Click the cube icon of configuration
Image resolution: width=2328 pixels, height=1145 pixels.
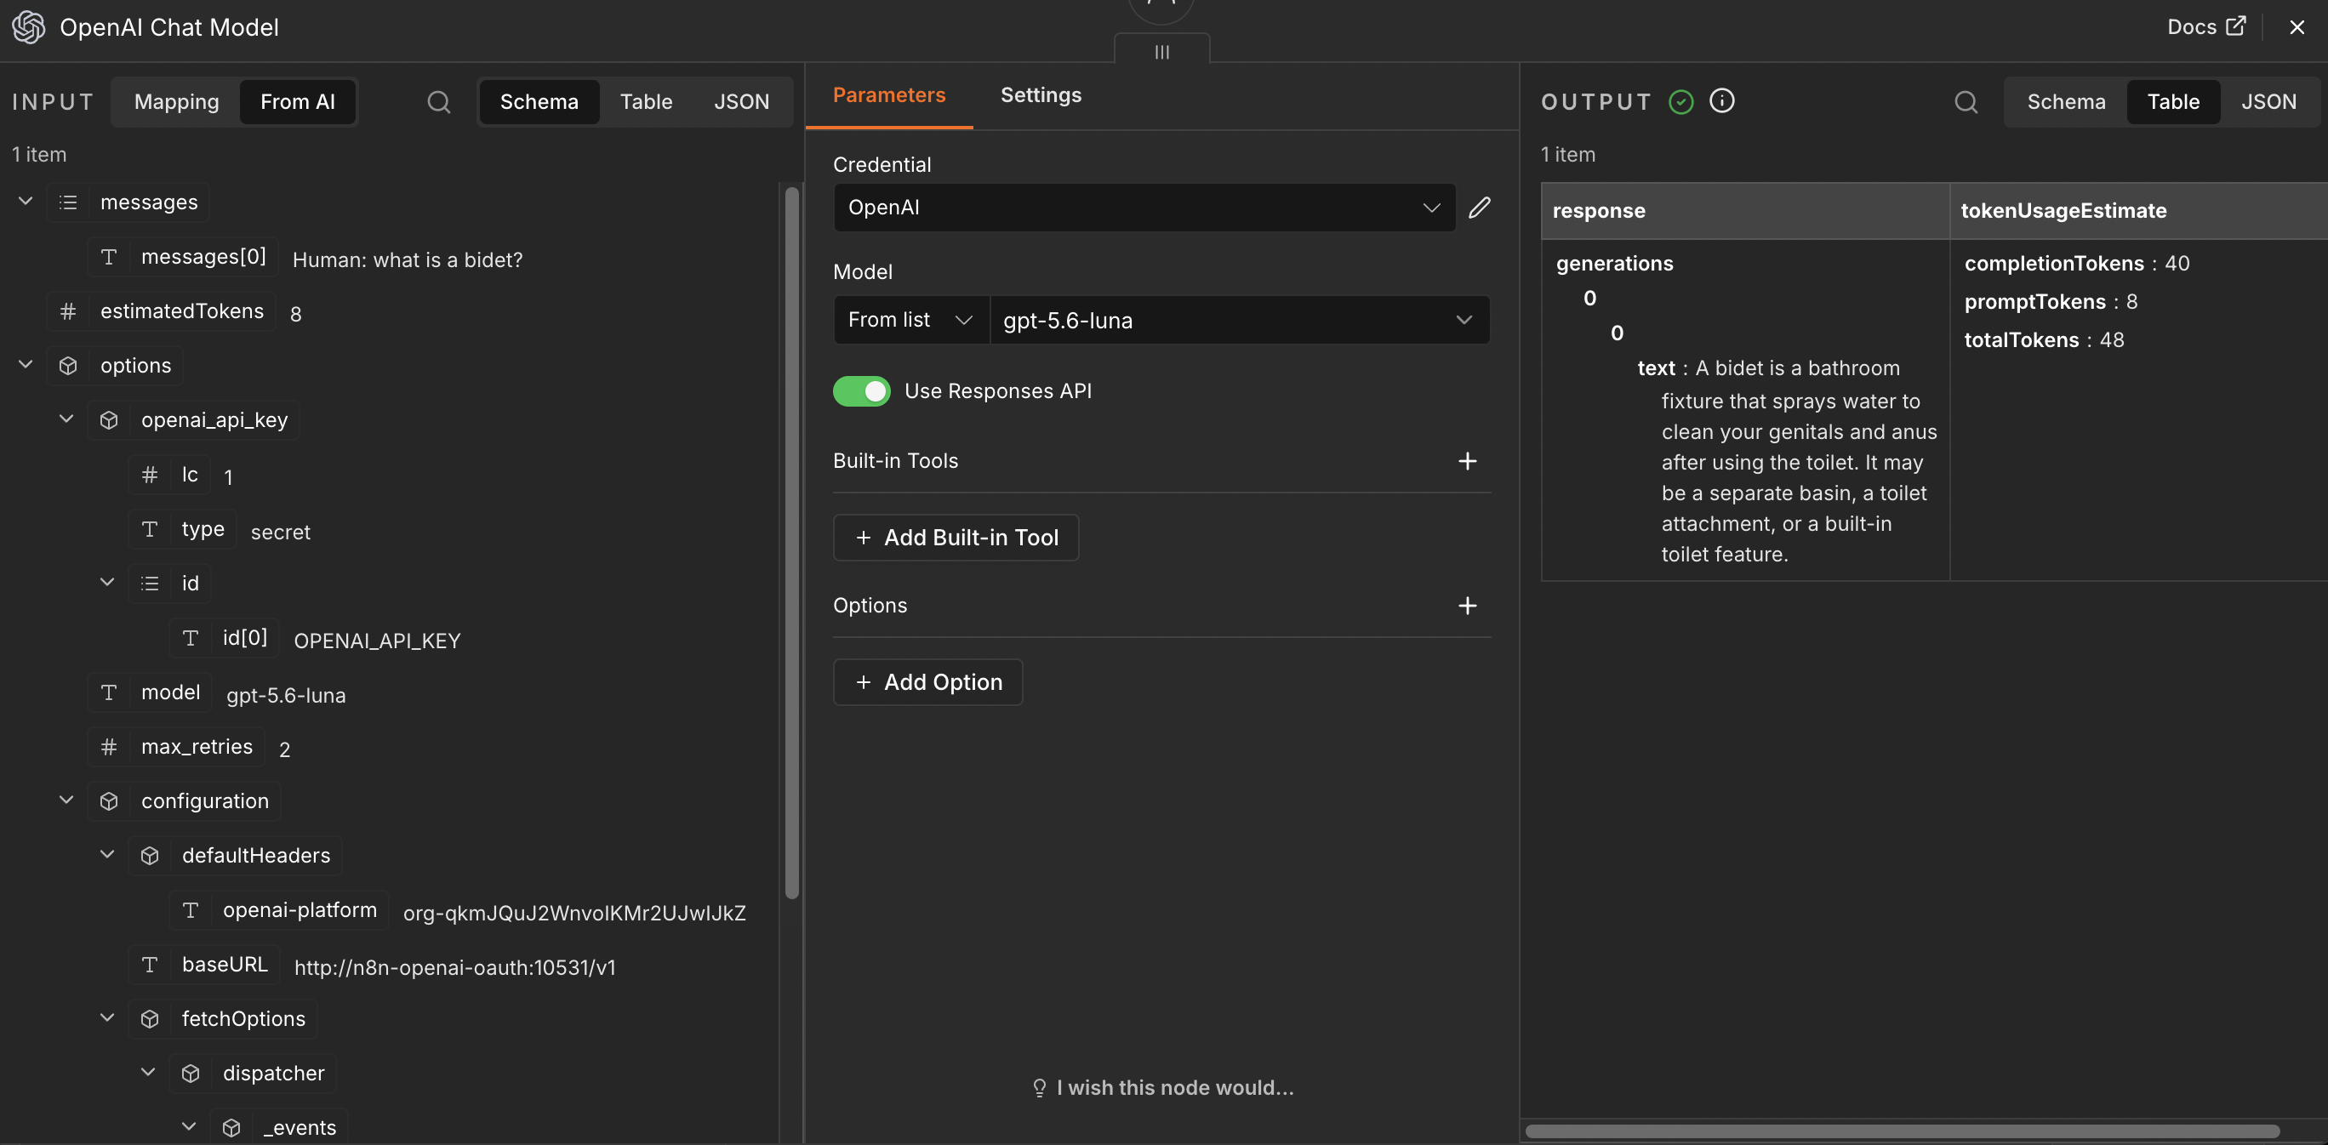pos(108,801)
